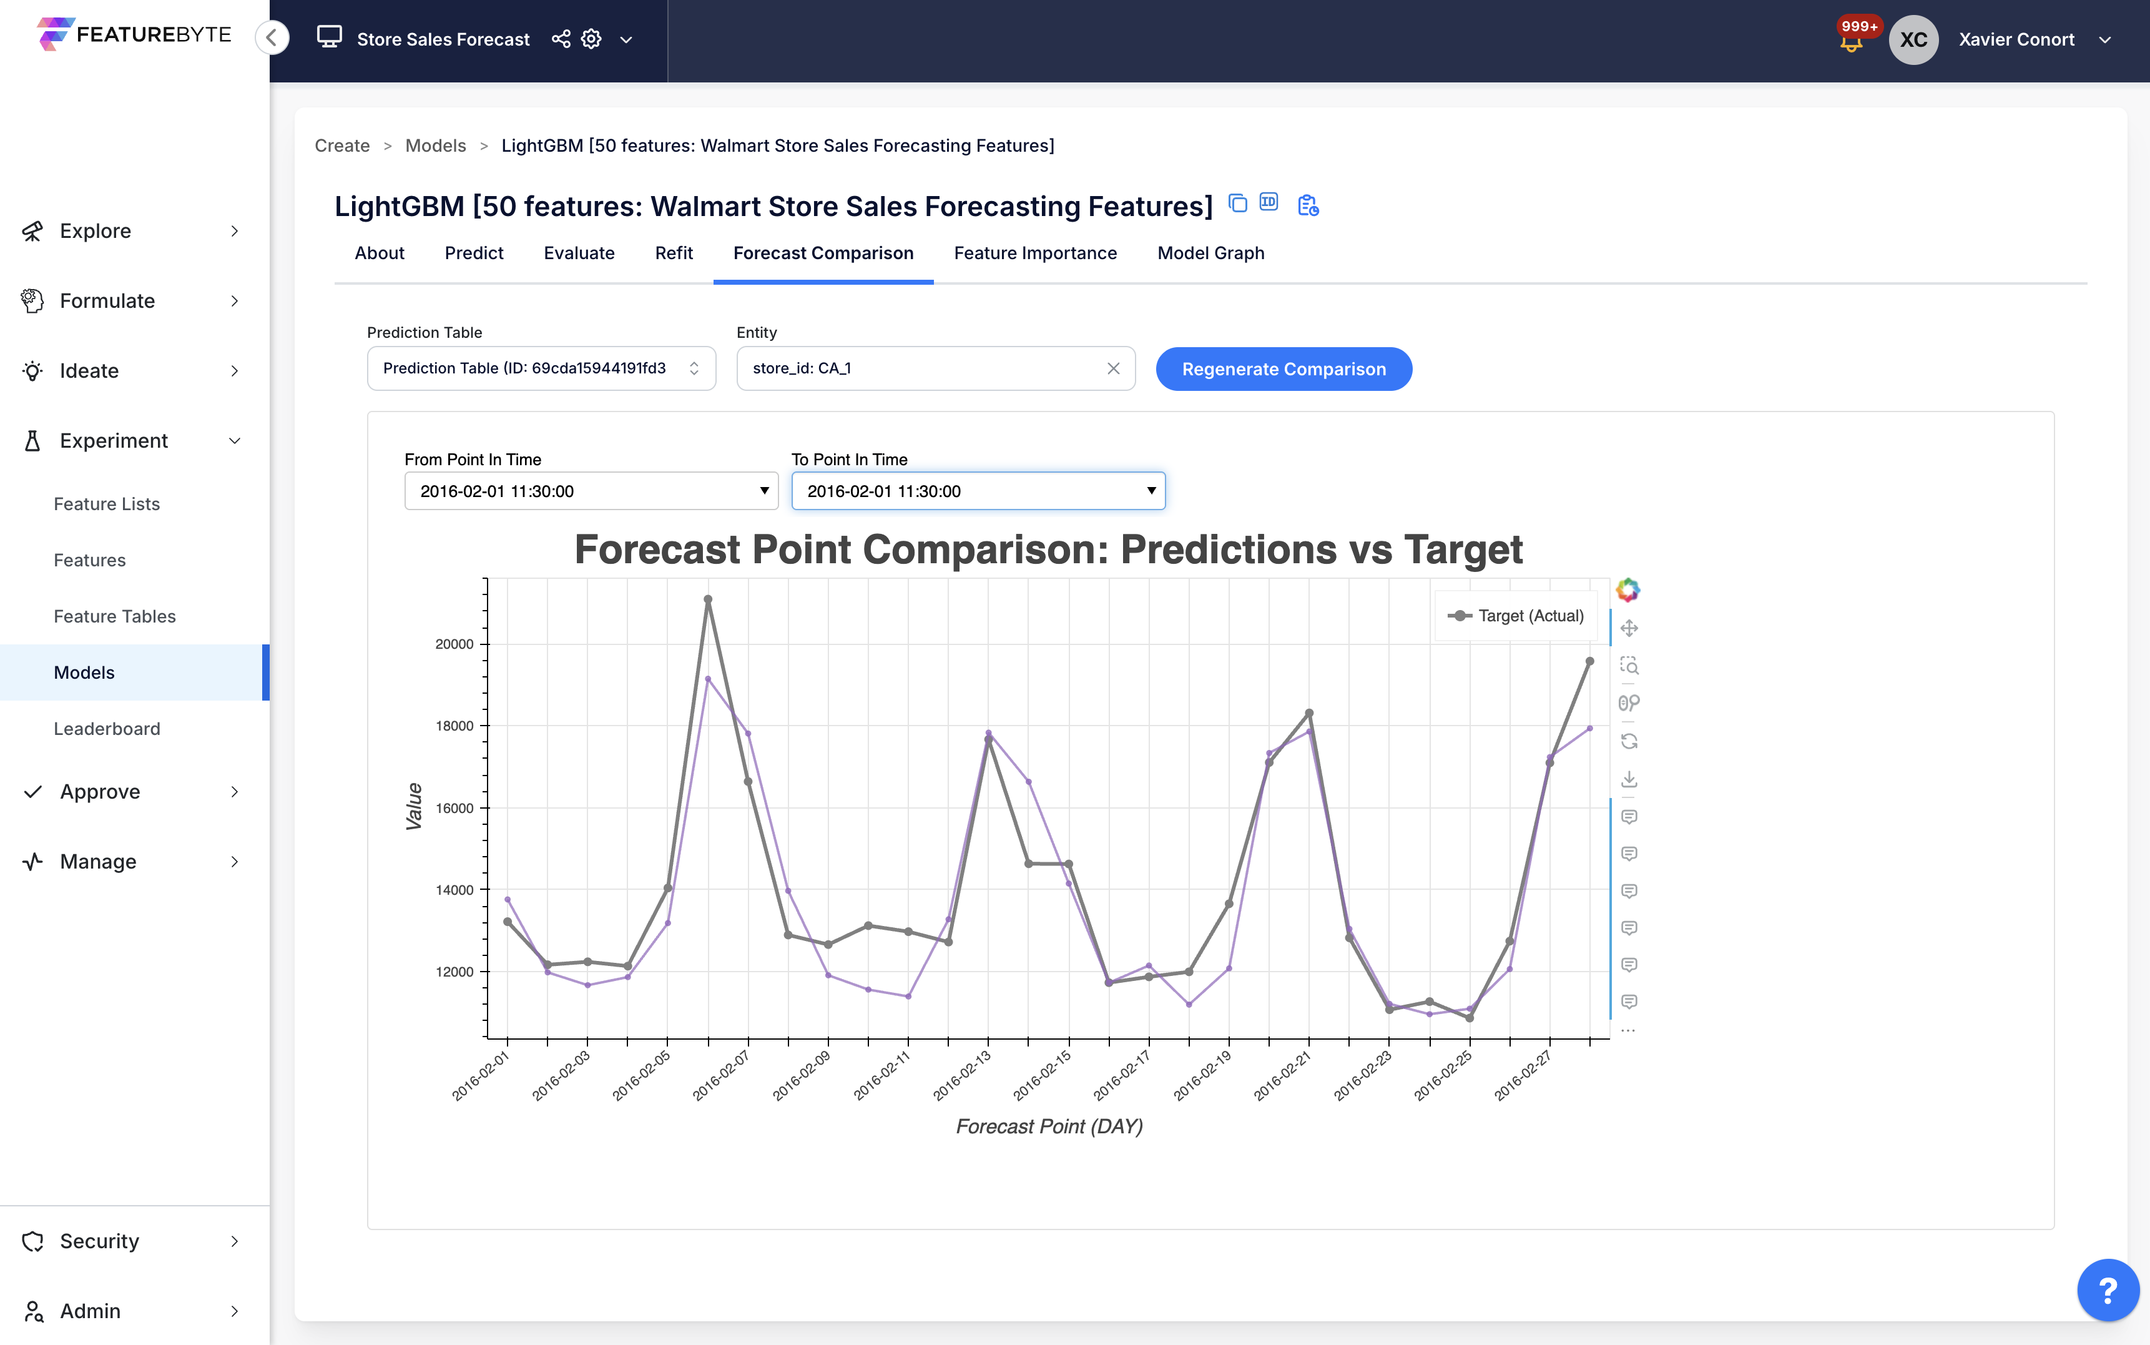Screen dimensions: 2150x1345
Task: Switch to the Feature Importance tab
Action: click(1034, 254)
